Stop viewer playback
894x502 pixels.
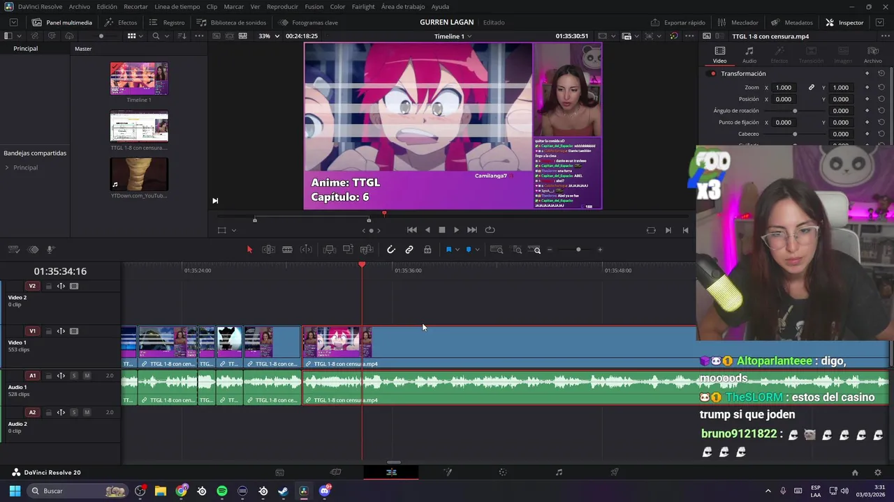coord(441,230)
